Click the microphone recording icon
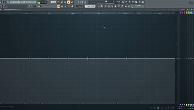Image resolution: width=194 pixels, height=110 pixels. 130,2
